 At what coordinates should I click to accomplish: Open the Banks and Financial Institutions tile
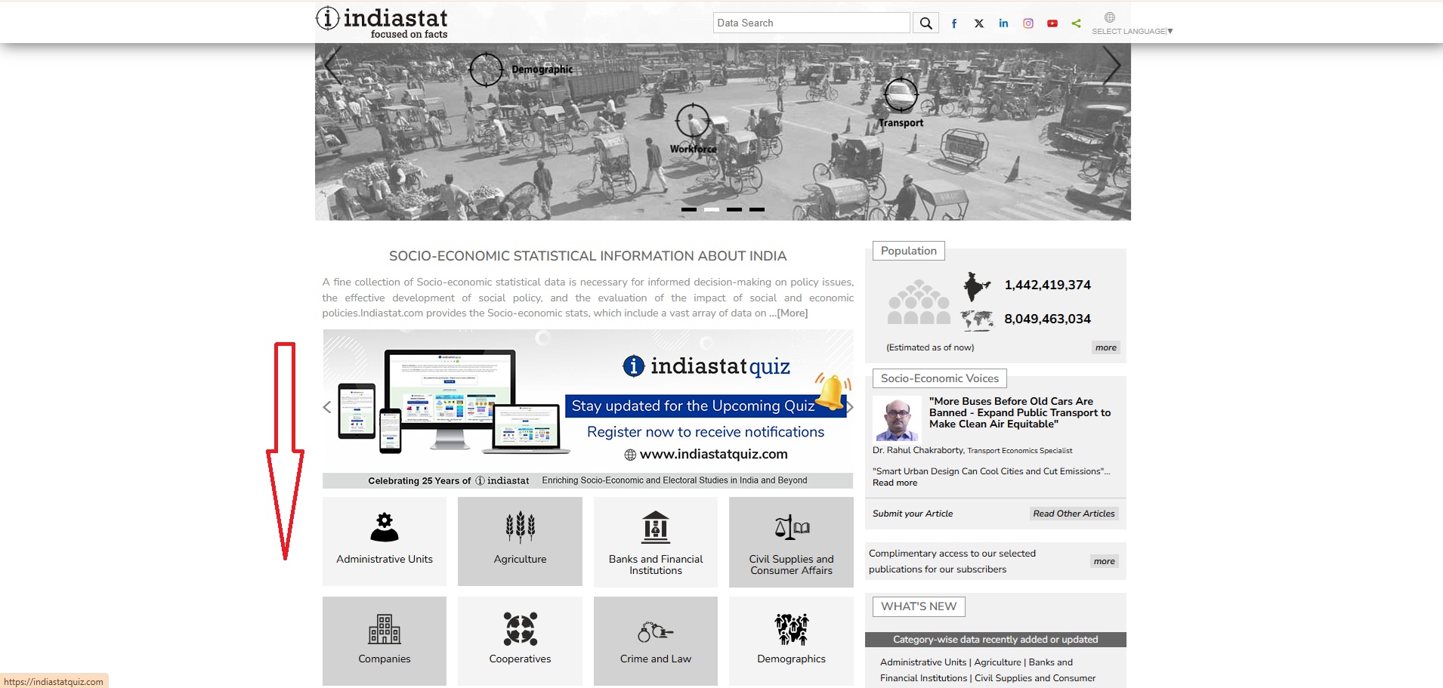(x=655, y=541)
